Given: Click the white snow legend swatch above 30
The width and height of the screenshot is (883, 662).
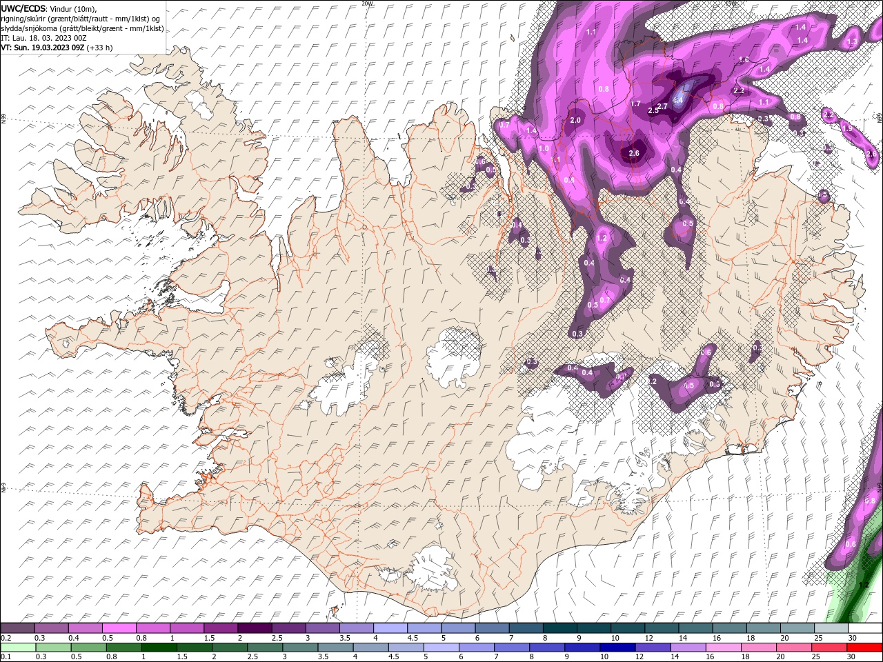Looking at the screenshot, I should tap(865, 628).
